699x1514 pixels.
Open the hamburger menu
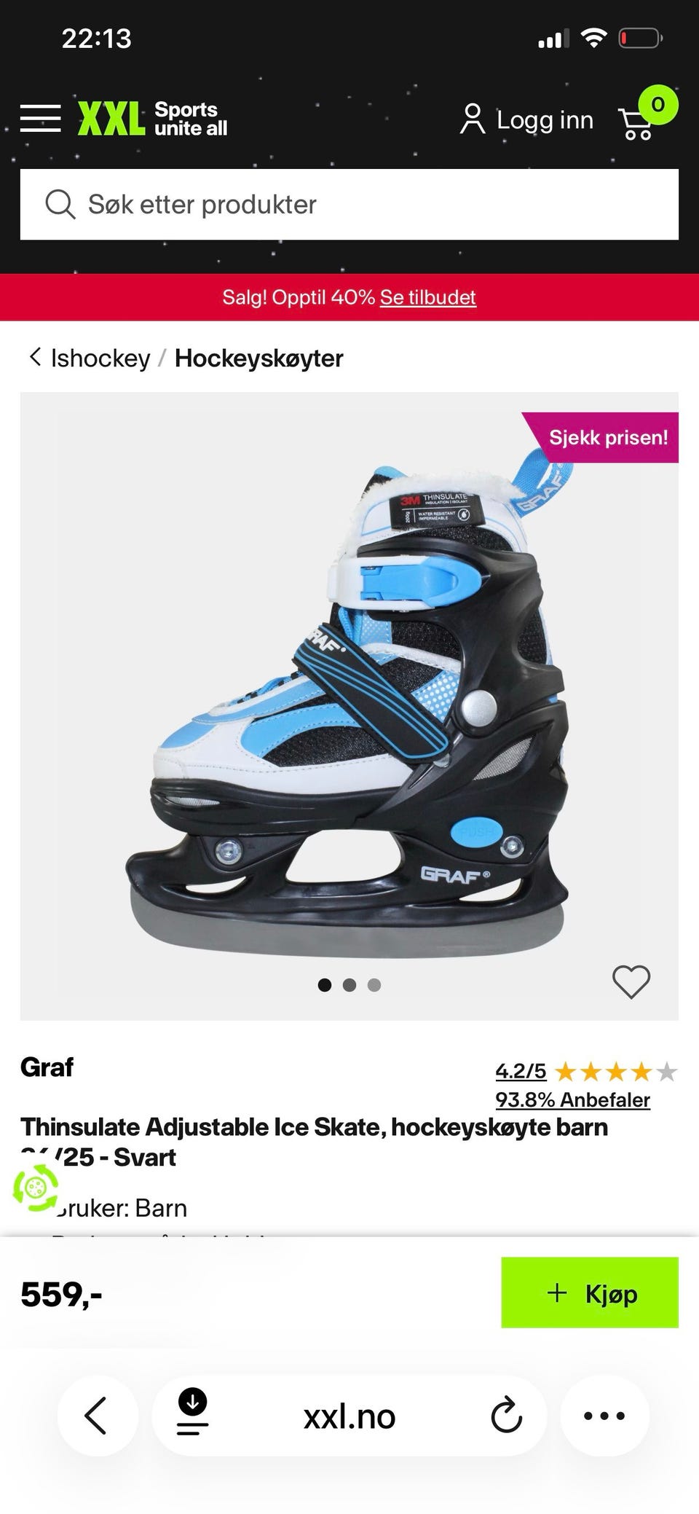(x=41, y=118)
